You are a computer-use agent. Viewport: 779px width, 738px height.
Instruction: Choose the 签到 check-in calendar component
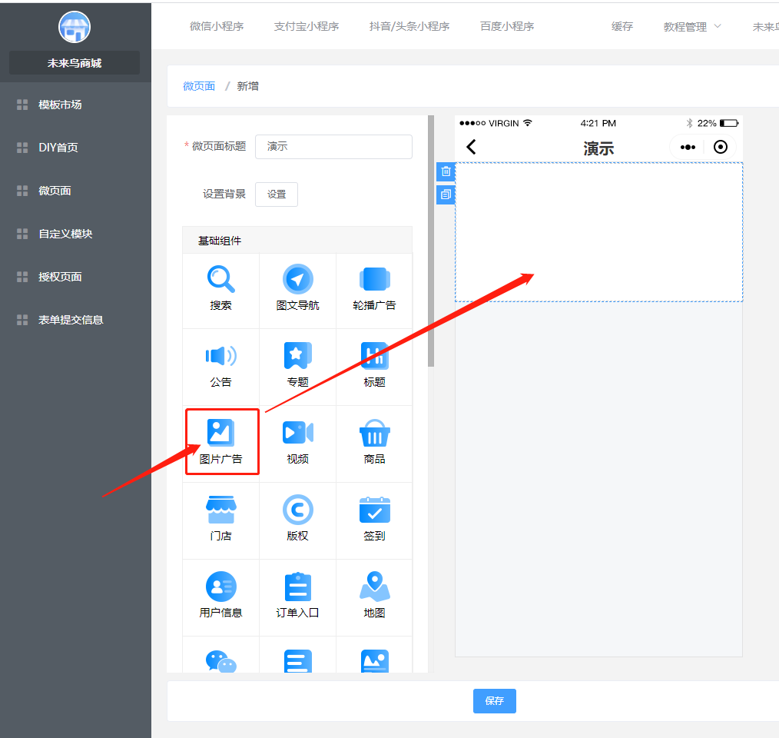pyautogui.click(x=374, y=519)
